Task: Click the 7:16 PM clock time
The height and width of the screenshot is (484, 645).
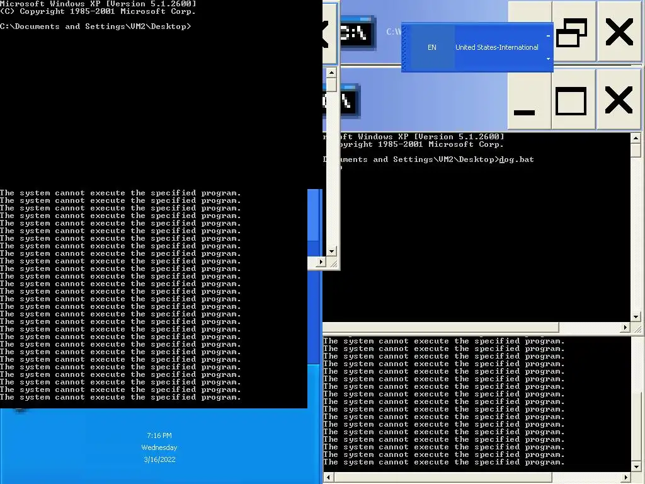Action: pyautogui.click(x=159, y=435)
